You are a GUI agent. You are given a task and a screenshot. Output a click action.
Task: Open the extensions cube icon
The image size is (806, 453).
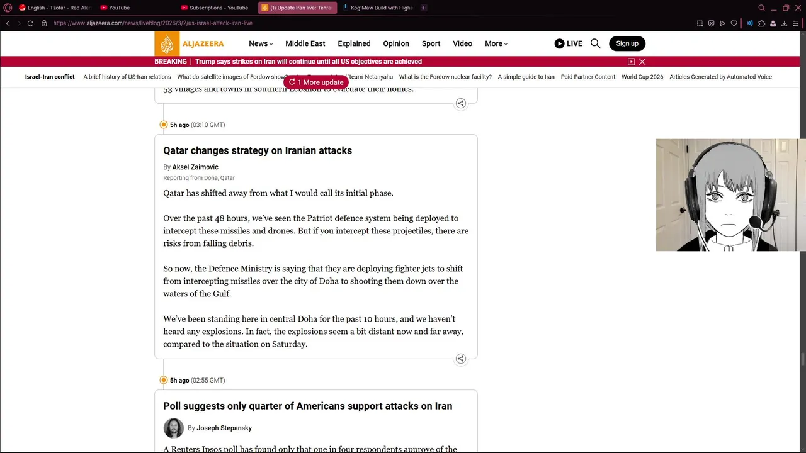point(761,23)
